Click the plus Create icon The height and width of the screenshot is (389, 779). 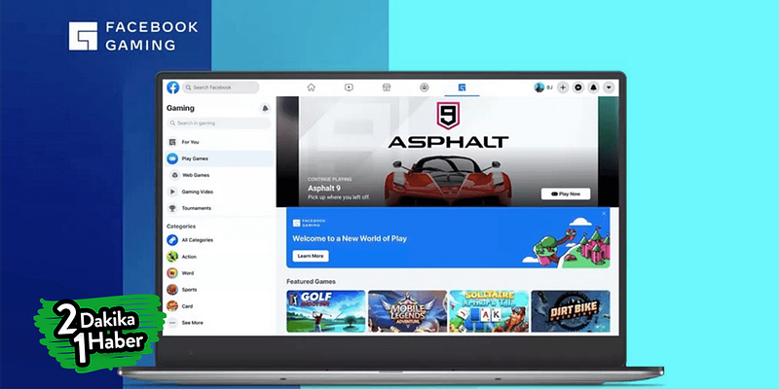563,88
